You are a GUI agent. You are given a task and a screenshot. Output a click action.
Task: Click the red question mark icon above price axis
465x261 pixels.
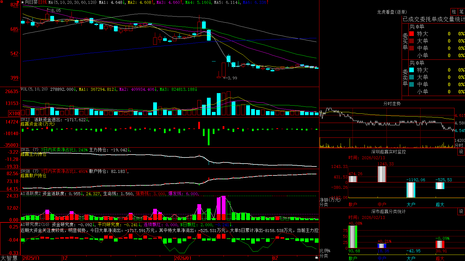coord(18,2)
